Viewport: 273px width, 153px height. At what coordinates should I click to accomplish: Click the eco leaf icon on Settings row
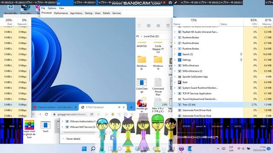pos(241,60)
